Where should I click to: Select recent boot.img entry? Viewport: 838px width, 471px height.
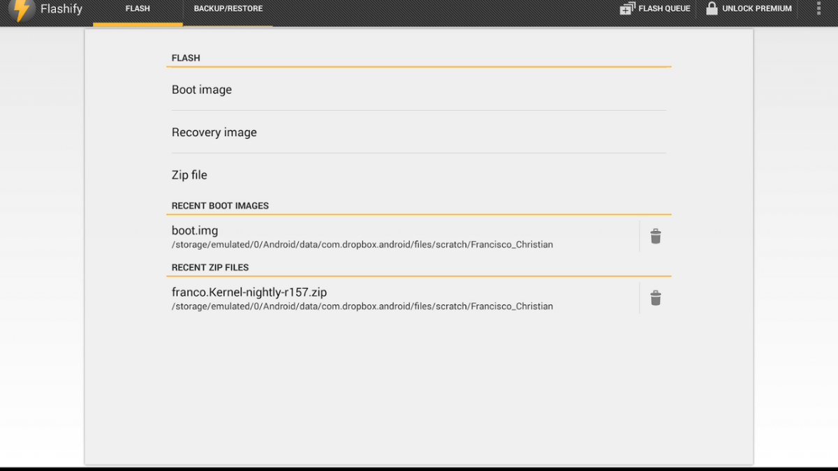point(196,230)
